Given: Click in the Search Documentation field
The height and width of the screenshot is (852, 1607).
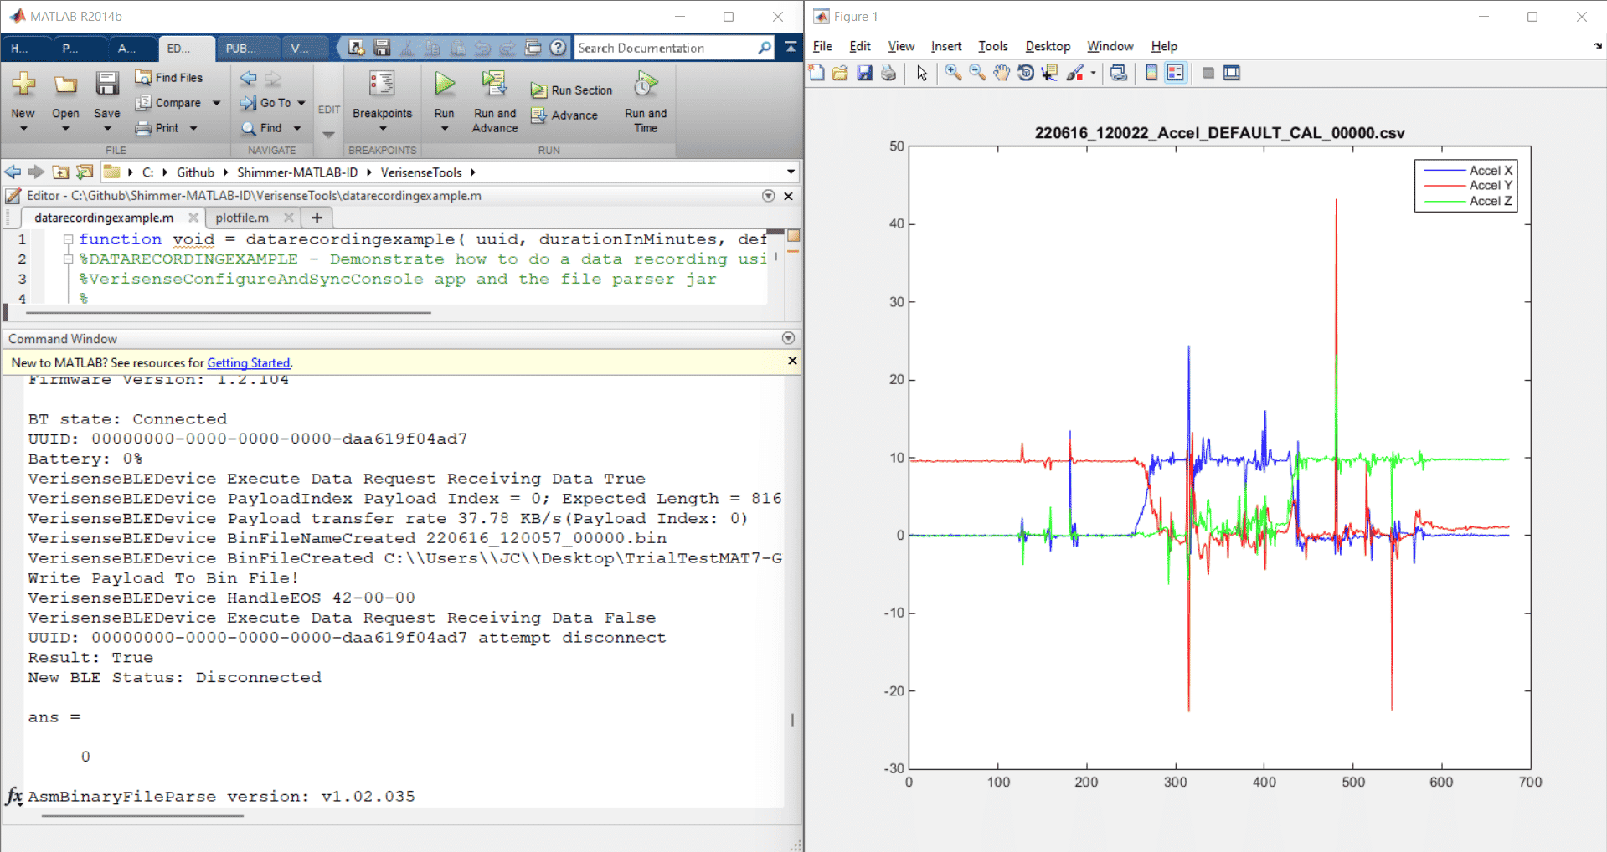Looking at the screenshot, I should click(x=665, y=48).
